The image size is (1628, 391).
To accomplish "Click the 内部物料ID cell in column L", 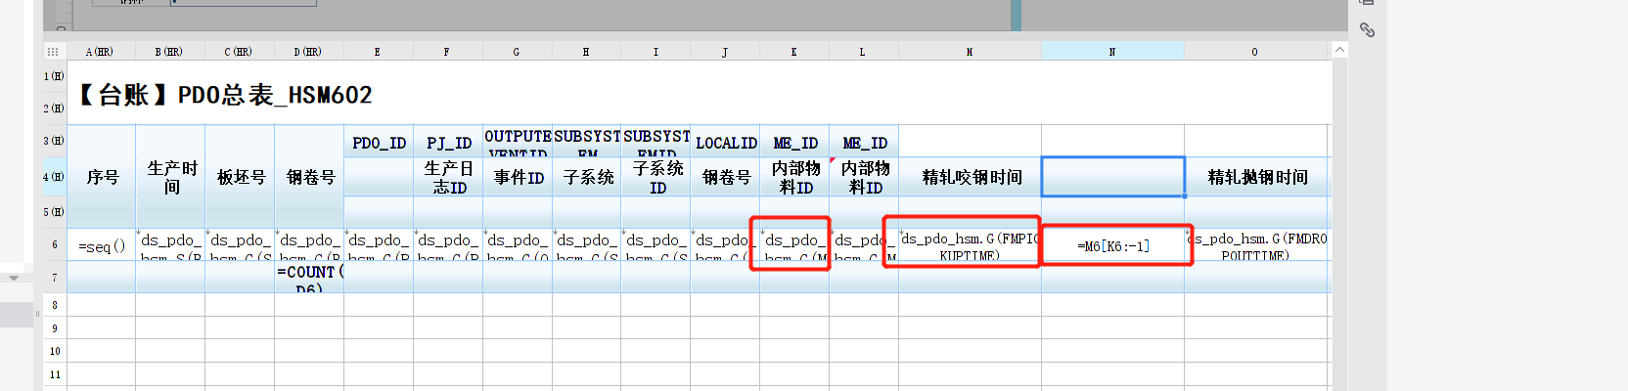I will point(864,177).
